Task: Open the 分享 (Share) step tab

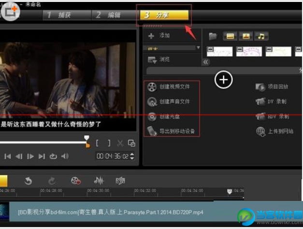Action: (164, 15)
